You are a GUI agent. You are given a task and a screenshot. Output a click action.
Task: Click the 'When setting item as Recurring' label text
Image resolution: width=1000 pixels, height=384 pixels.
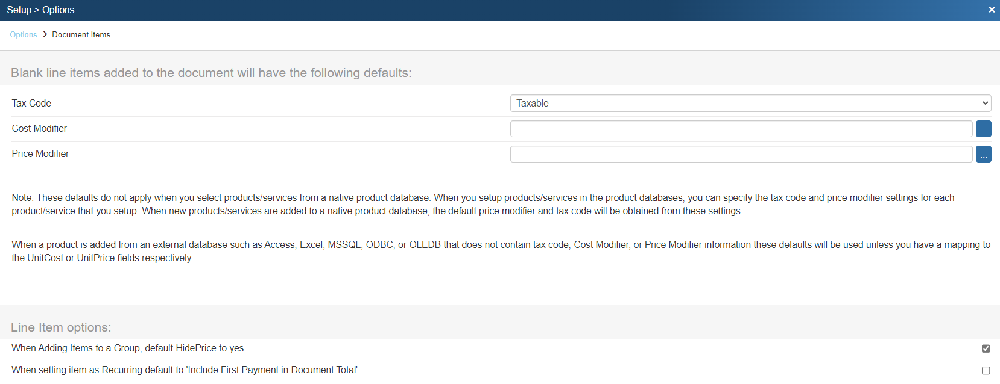[x=185, y=370]
